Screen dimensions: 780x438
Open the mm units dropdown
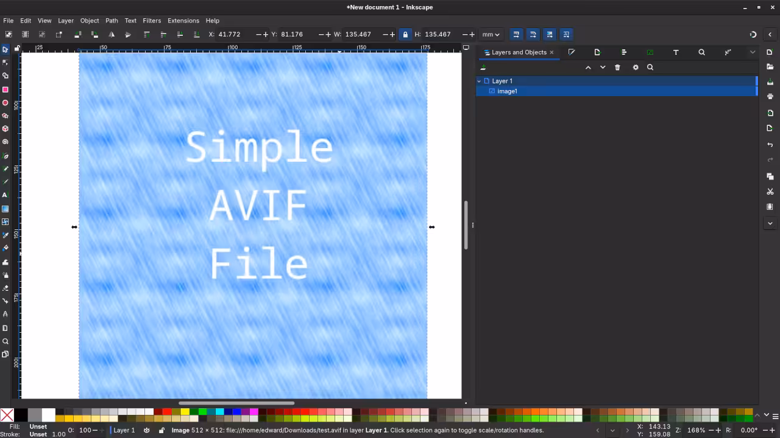coord(491,34)
